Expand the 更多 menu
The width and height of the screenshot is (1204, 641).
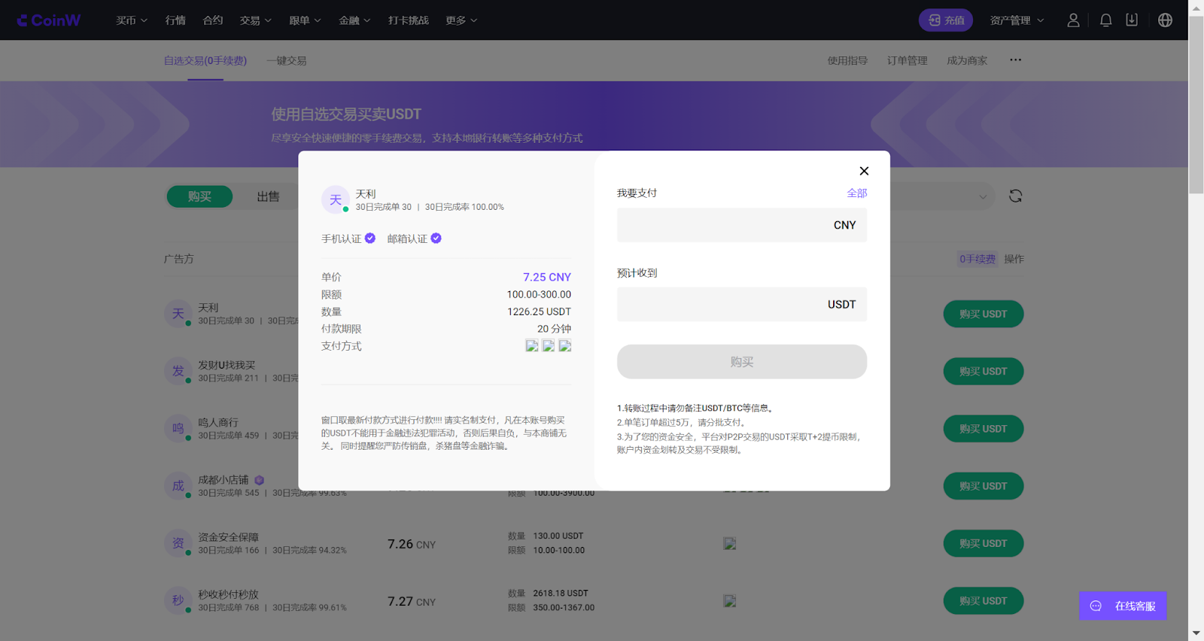(461, 20)
